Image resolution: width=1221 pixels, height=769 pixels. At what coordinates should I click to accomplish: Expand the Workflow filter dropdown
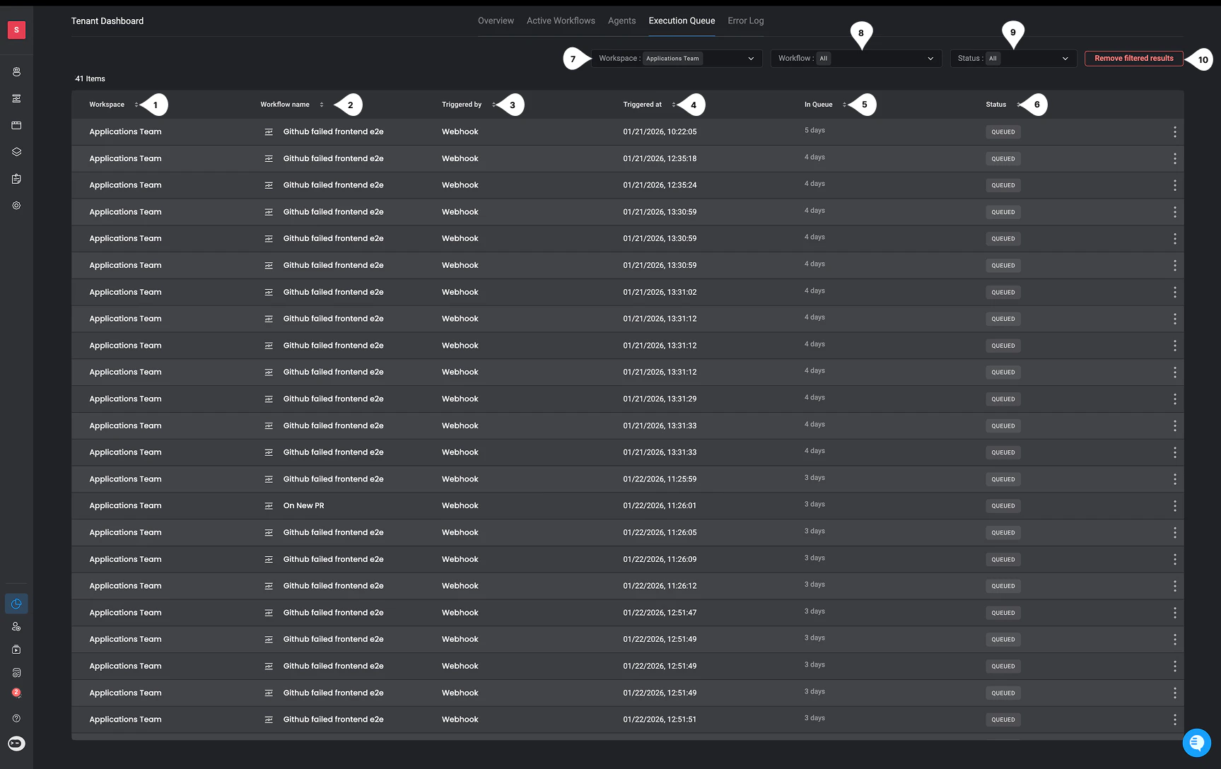click(x=856, y=59)
